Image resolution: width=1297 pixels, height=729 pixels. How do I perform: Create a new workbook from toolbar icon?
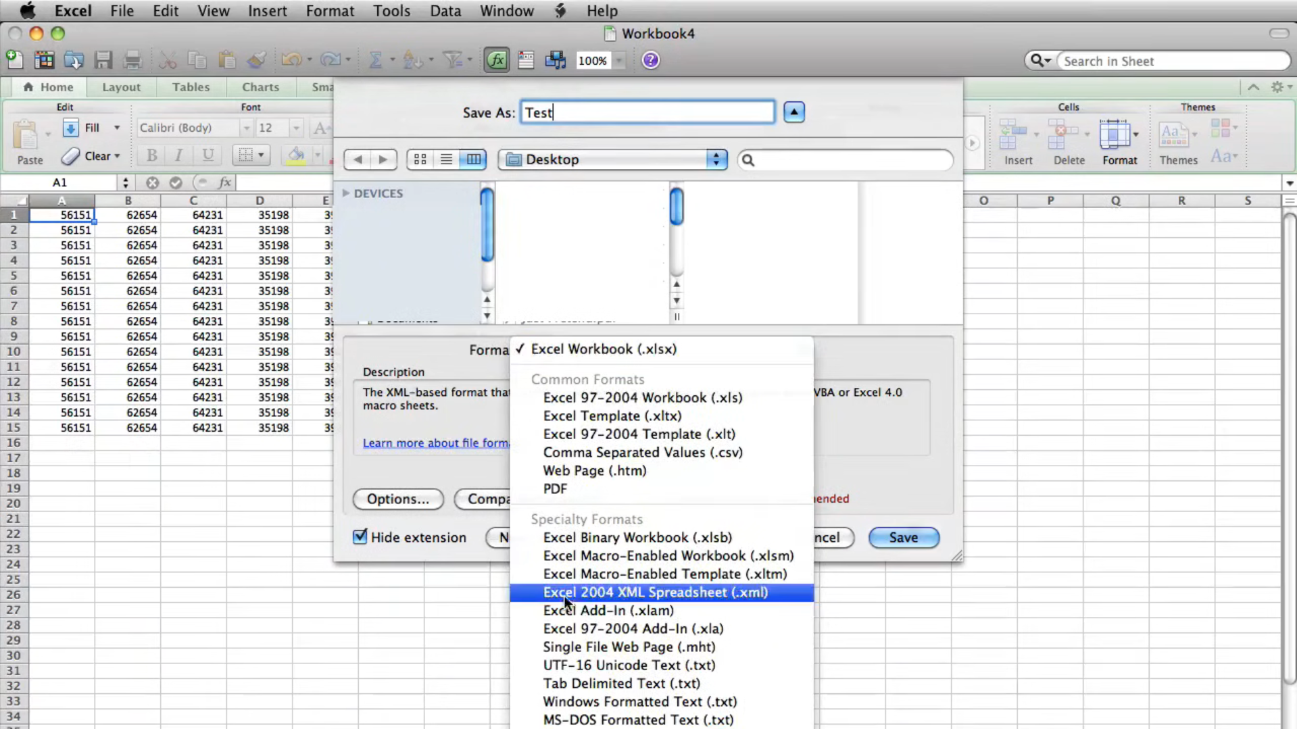point(14,60)
